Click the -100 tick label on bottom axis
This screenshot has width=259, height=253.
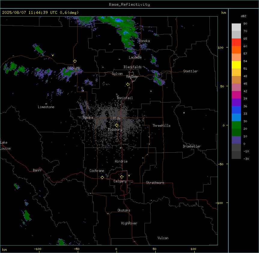[x=38, y=249]
